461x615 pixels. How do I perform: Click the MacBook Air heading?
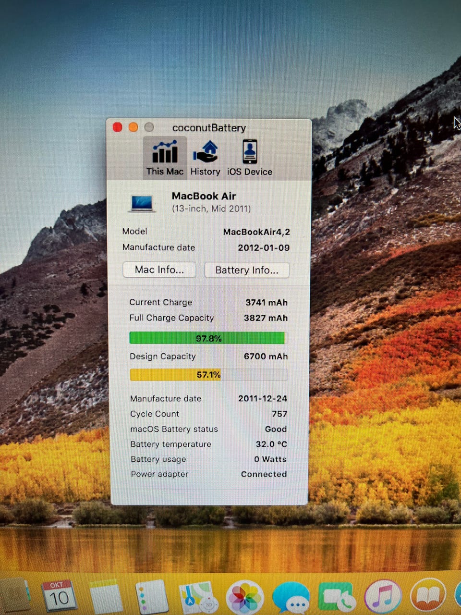pos(204,196)
